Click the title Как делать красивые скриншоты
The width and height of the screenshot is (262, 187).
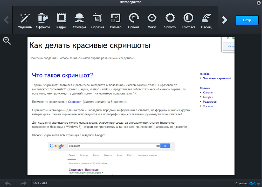point(90,45)
